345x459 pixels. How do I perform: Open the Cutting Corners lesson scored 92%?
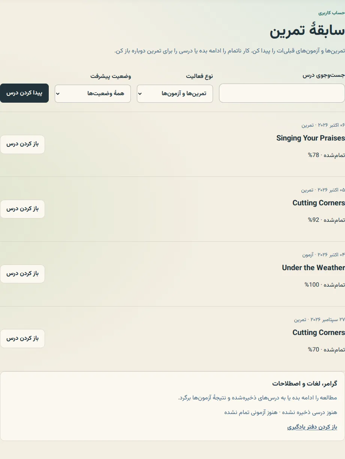22,209
